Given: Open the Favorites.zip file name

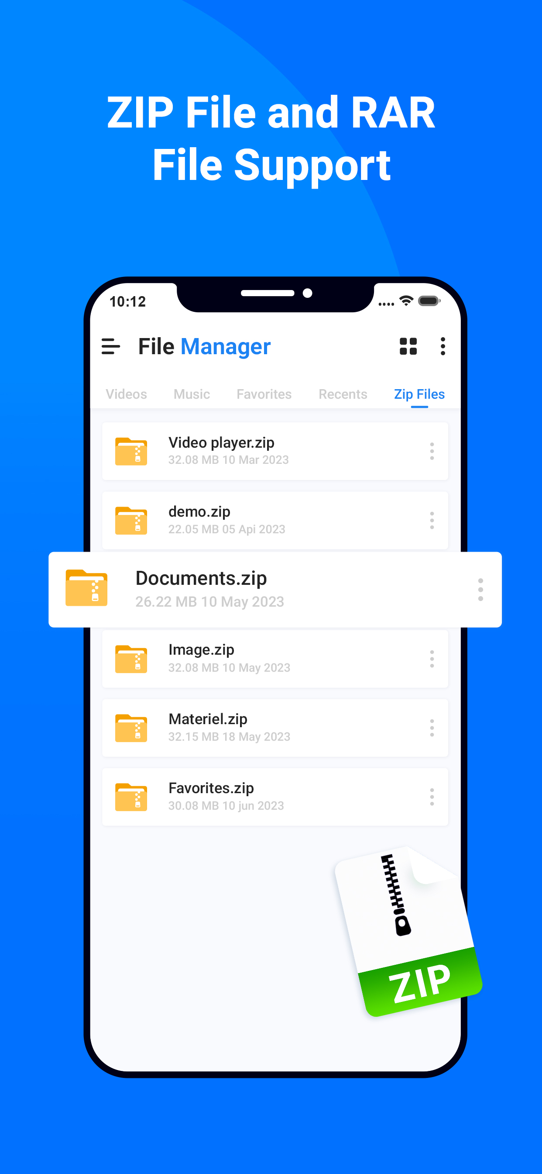Looking at the screenshot, I should (211, 788).
